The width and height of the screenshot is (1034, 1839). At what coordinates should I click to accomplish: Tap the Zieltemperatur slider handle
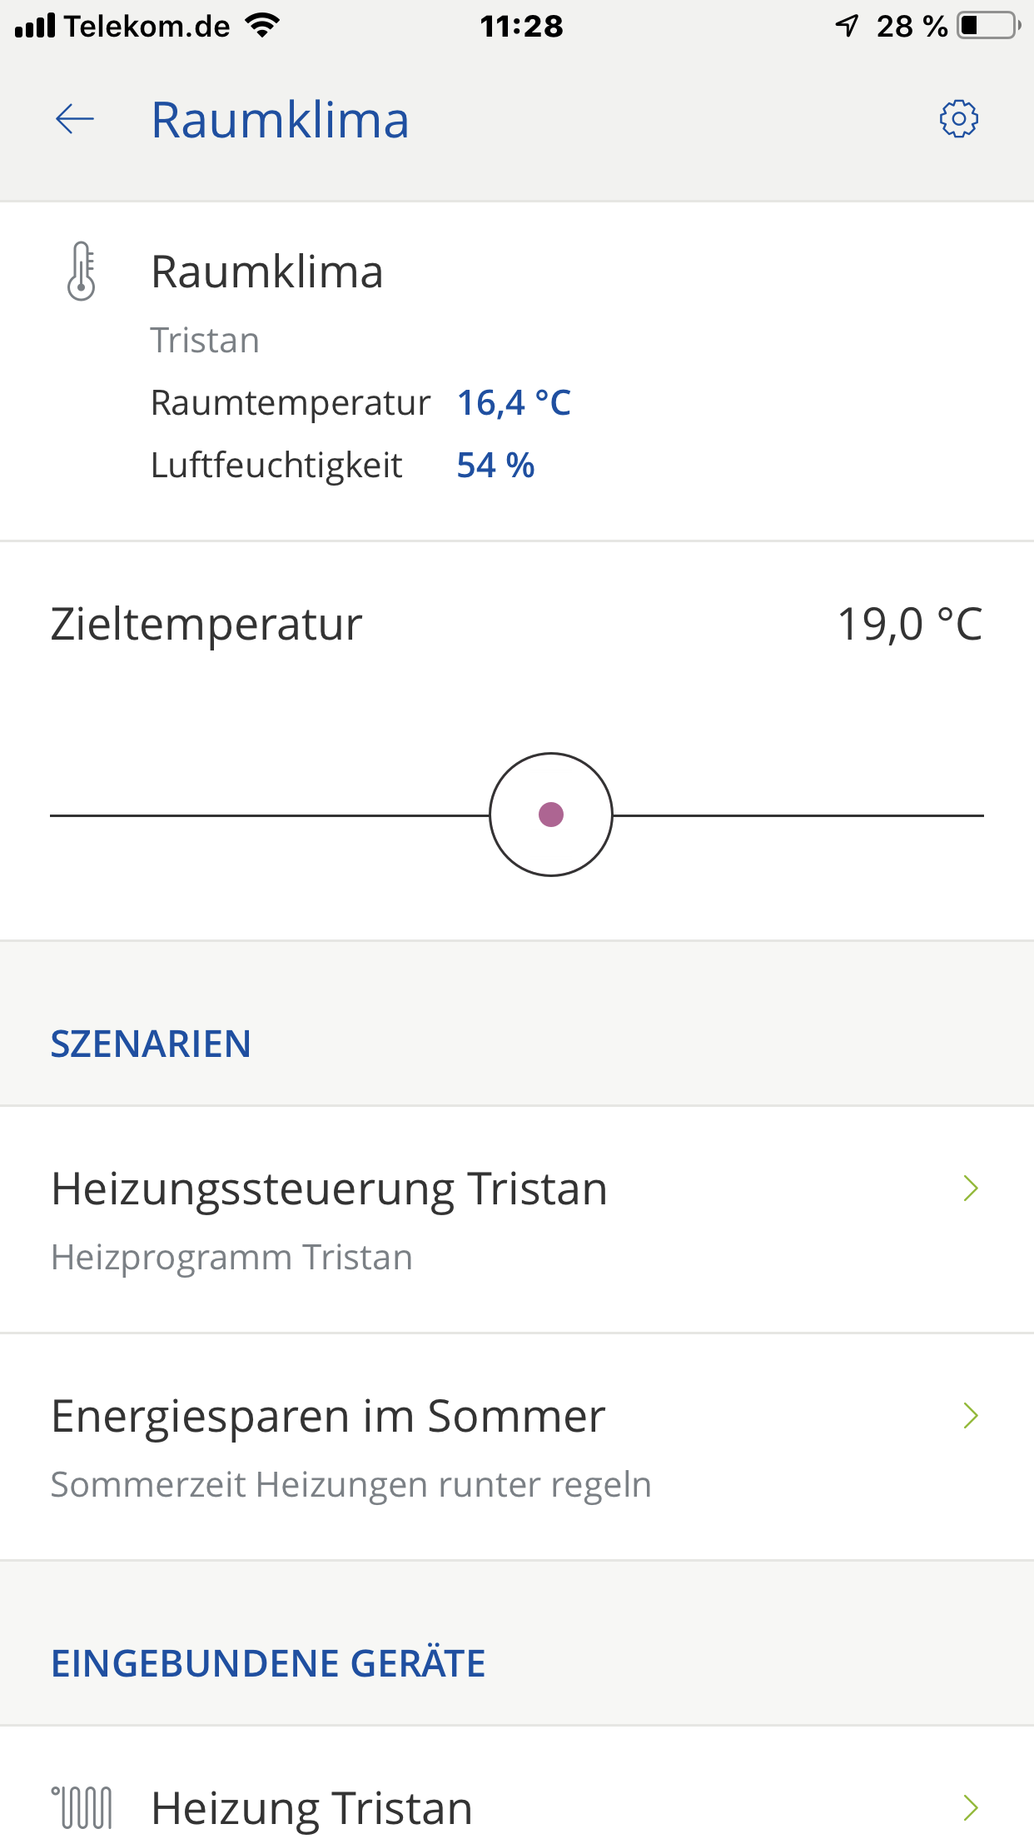(551, 815)
